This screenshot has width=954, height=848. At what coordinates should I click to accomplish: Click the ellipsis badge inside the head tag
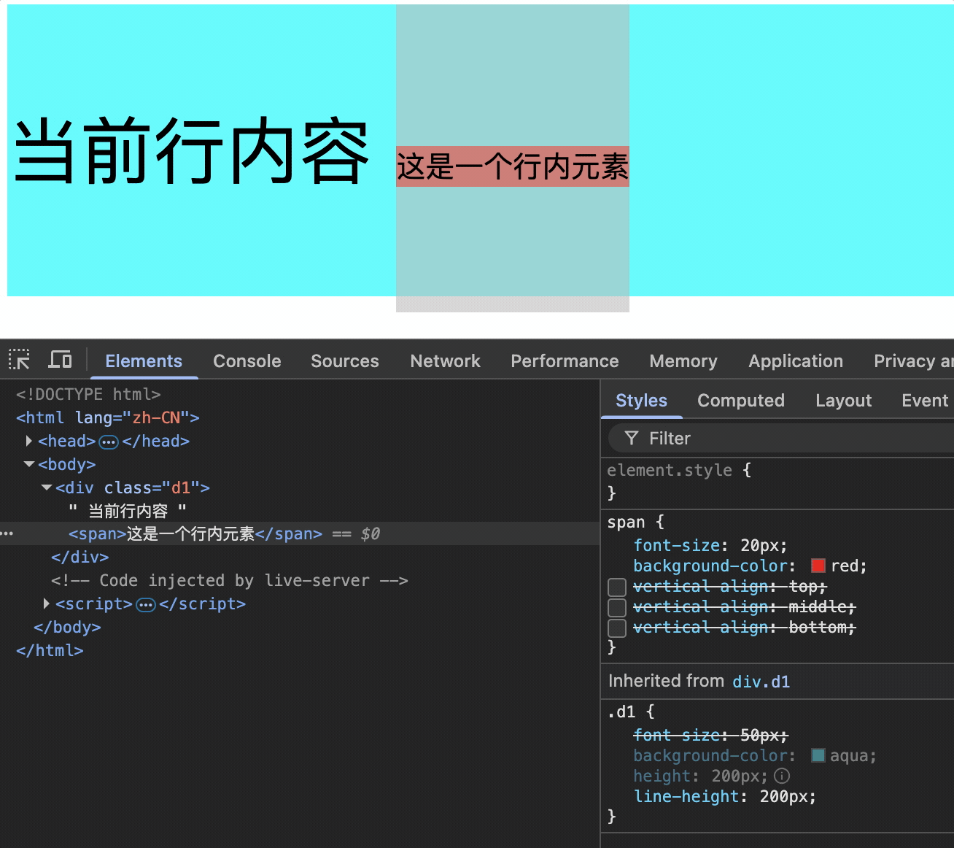pyautogui.click(x=109, y=442)
